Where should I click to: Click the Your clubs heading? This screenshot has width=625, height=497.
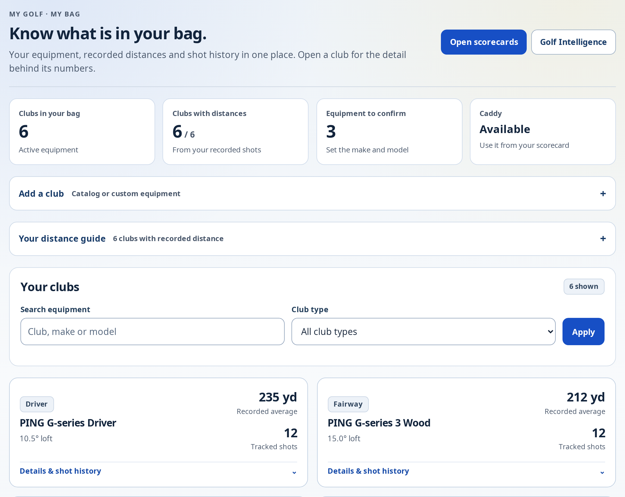[x=50, y=287]
